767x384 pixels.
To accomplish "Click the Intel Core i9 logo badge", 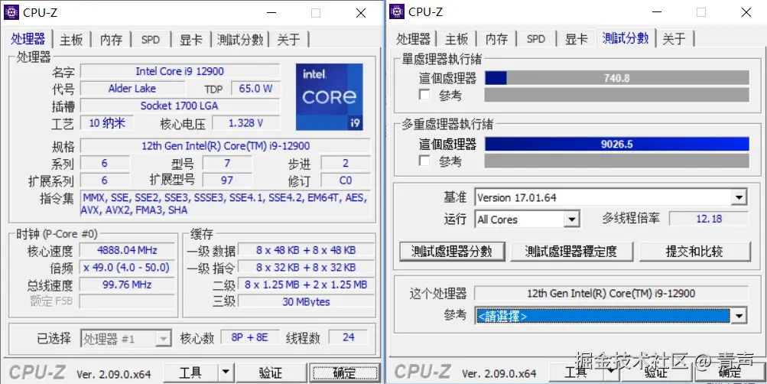I will pyautogui.click(x=329, y=97).
